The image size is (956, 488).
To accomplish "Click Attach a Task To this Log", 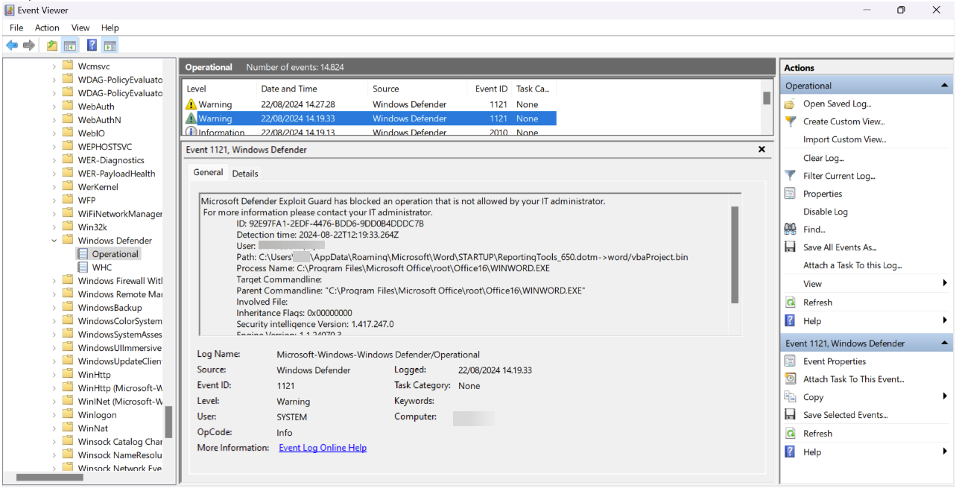I will pyautogui.click(x=852, y=265).
